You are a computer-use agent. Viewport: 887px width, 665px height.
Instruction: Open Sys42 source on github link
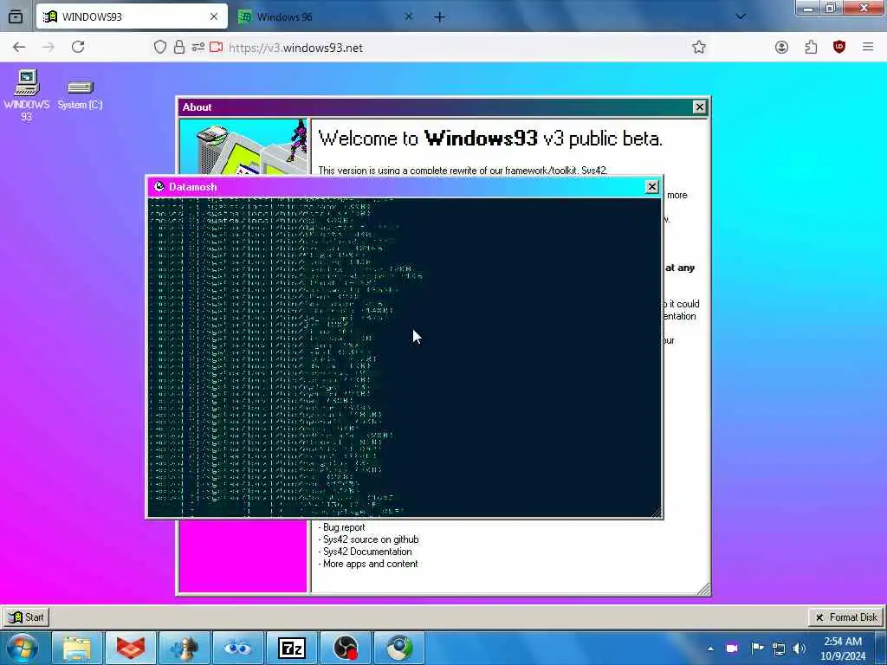coord(371,539)
